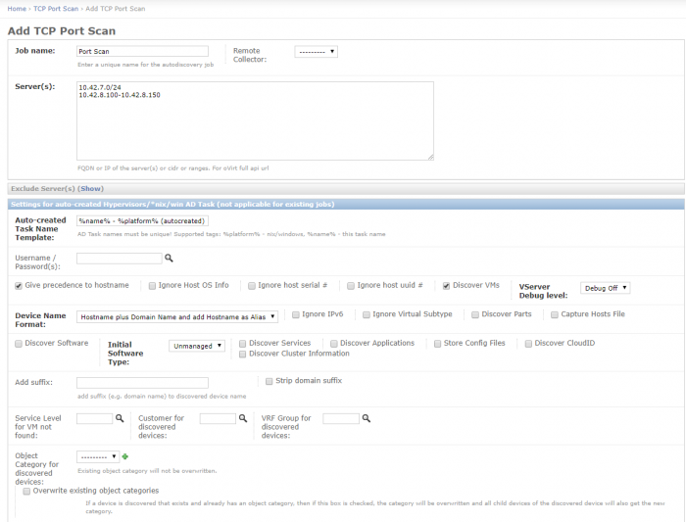Screen dimensions: 686x522
Task: Open Initial Software Type dropdown
Action: point(197,346)
